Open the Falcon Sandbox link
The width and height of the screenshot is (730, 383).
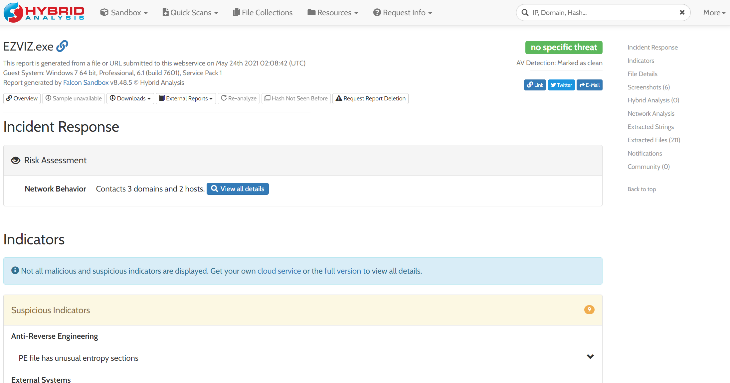point(86,82)
